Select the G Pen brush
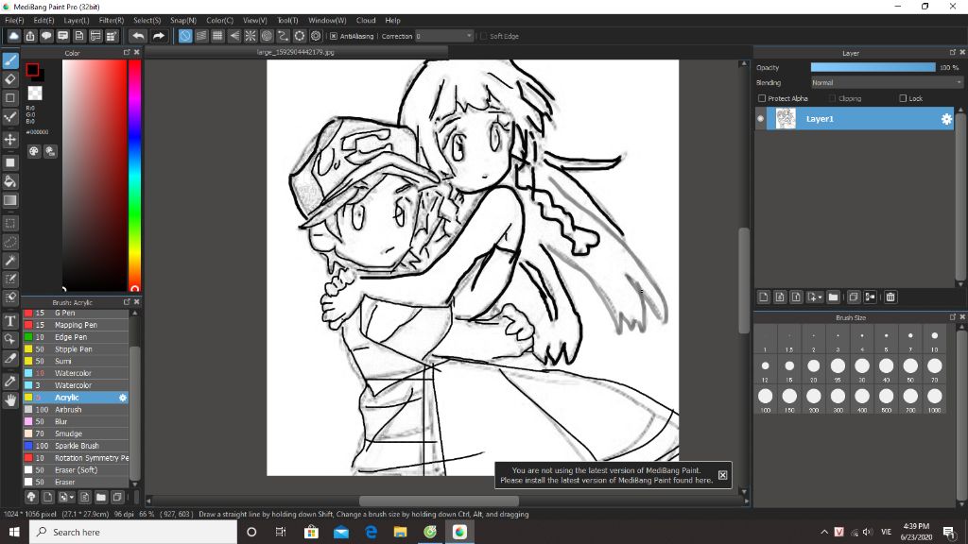Viewport: 968px width, 544px height. click(76, 313)
